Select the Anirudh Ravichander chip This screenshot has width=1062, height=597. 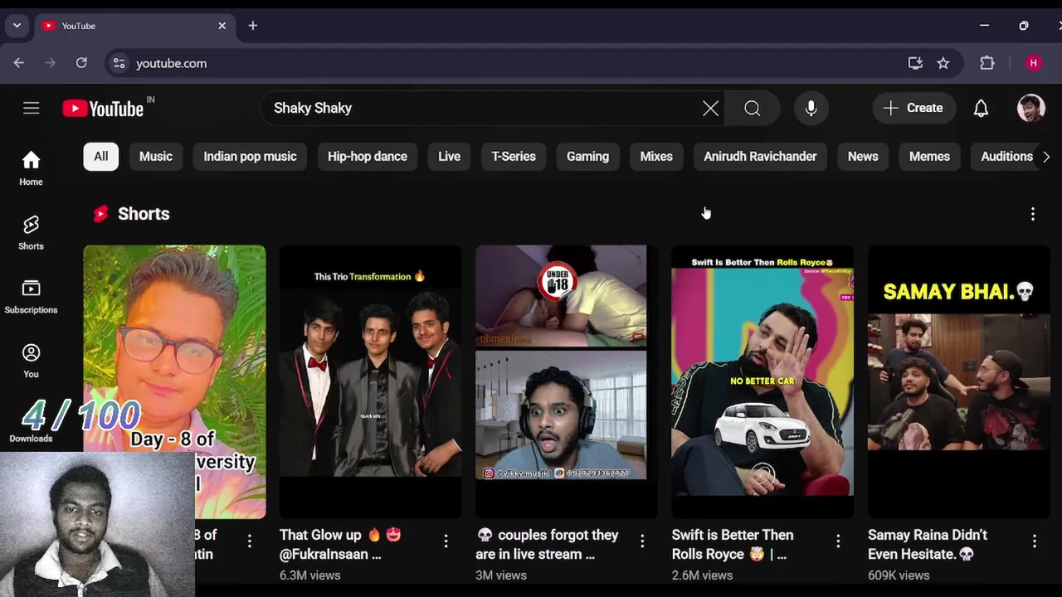tap(760, 156)
